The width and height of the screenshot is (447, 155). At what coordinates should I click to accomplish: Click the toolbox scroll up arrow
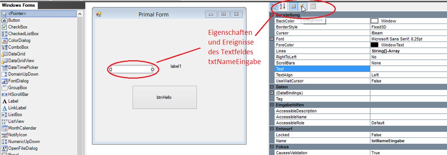click(x=80, y=14)
